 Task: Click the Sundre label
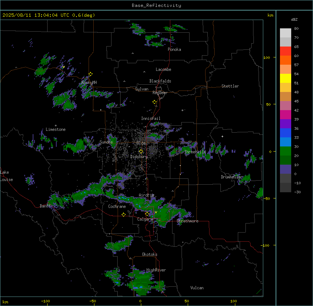click(106, 142)
